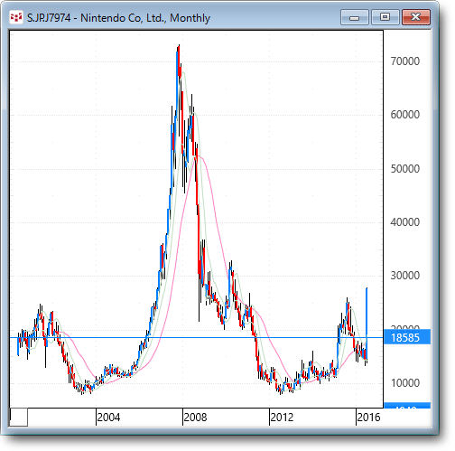455x451 pixels.
Task: Click the 2016 time axis label
Action: (368, 418)
